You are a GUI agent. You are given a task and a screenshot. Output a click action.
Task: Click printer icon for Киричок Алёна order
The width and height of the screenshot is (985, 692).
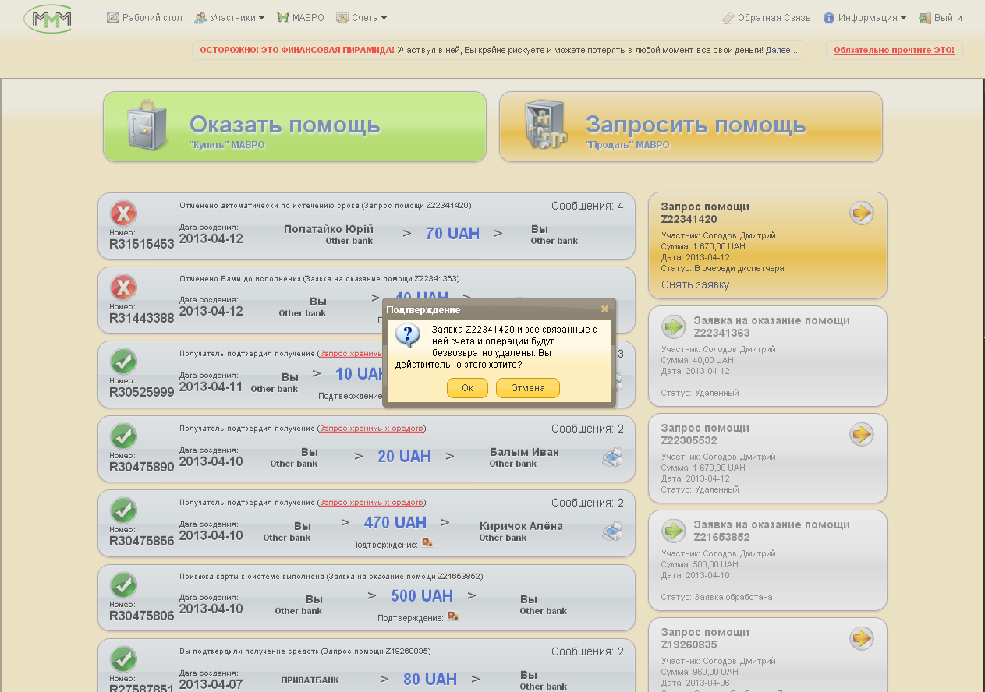point(612,531)
